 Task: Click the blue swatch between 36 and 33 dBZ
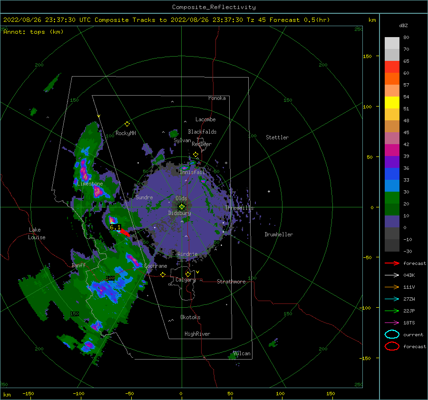(x=392, y=174)
